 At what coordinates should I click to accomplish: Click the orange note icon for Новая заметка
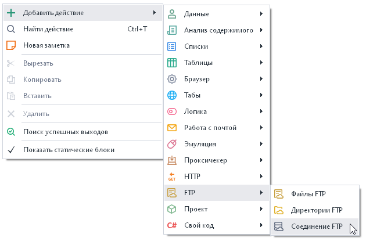point(10,45)
